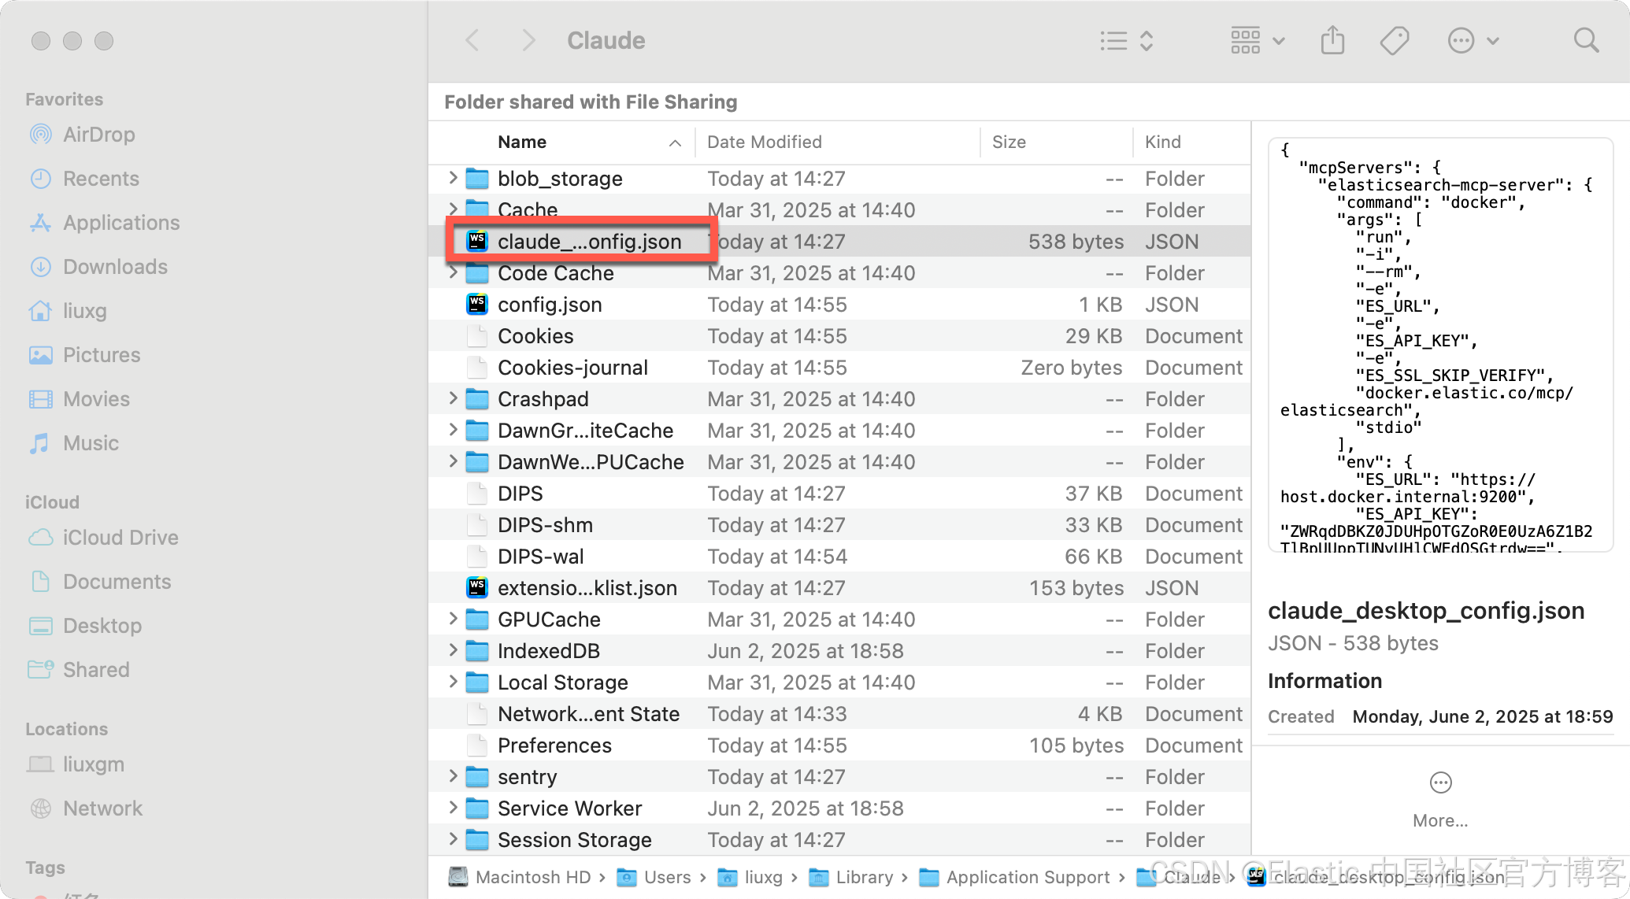The width and height of the screenshot is (1630, 899).
Task: Select the Network...ent State file
Action: [839, 714]
